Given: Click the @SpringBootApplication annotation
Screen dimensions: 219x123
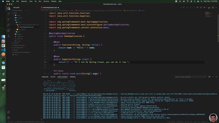Looking at the screenshot, I should tap(62, 33).
